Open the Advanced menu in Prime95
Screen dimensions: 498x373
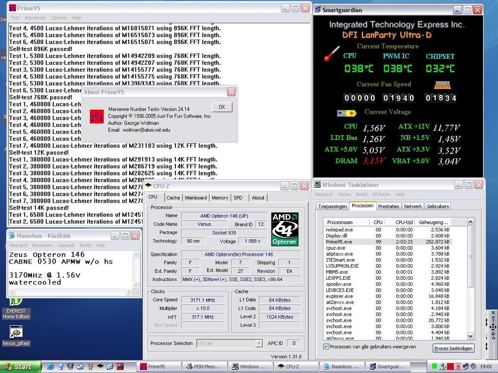[35, 18]
